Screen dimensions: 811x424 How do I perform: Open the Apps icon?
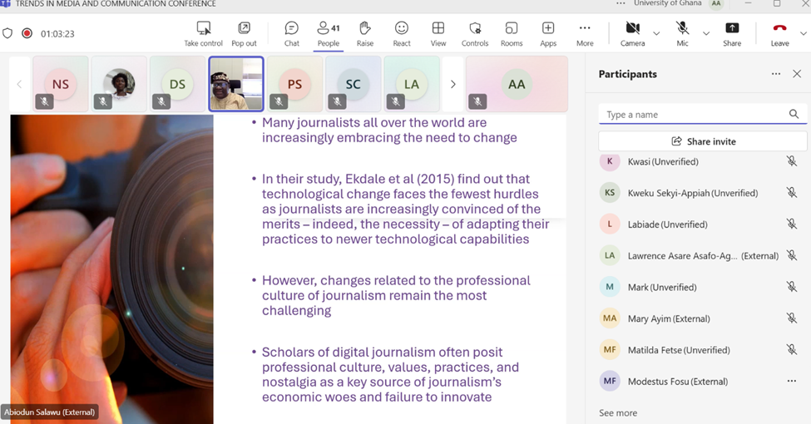coord(548,33)
